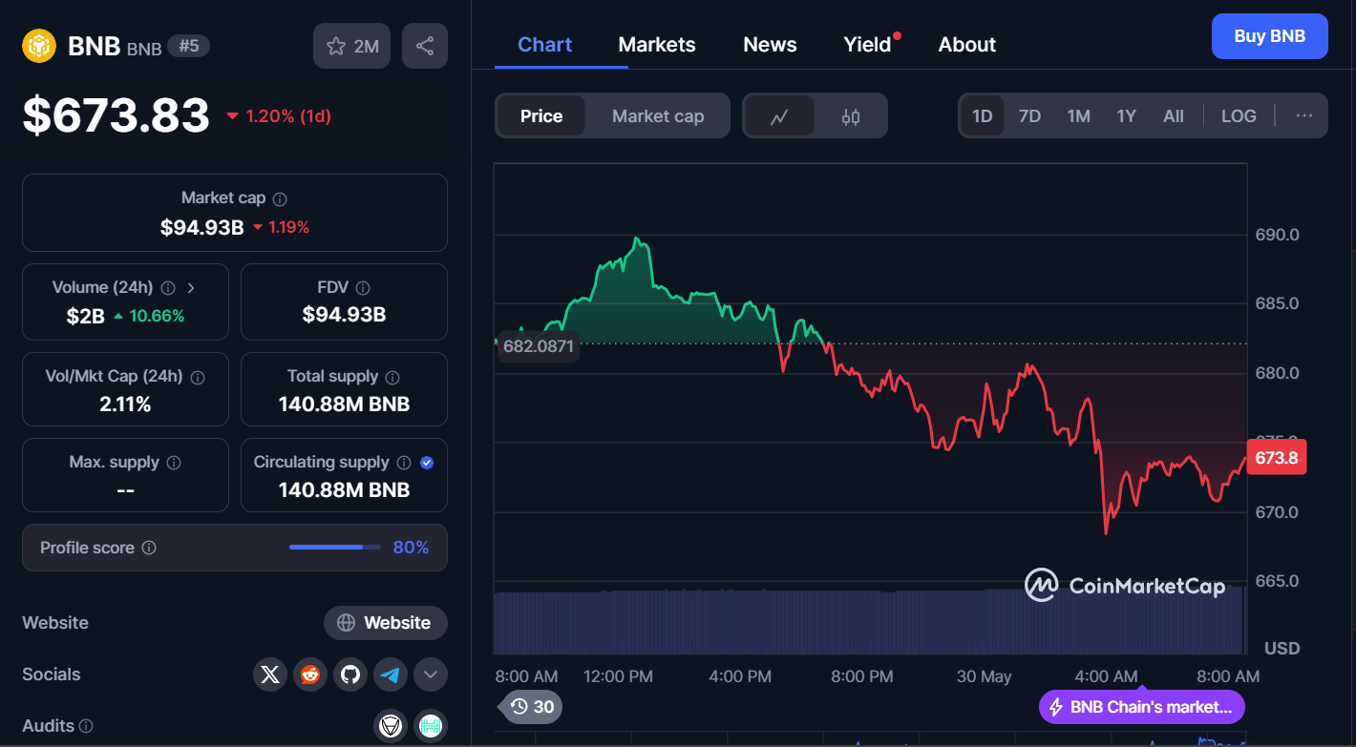Viewport: 1356px width, 747px height.
Task: Select the Price chart toggle
Action: (x=541, y=116)
